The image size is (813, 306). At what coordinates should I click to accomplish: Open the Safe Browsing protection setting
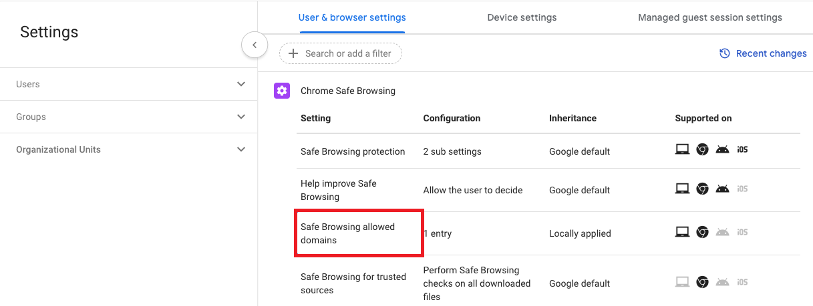coord(353,151)
